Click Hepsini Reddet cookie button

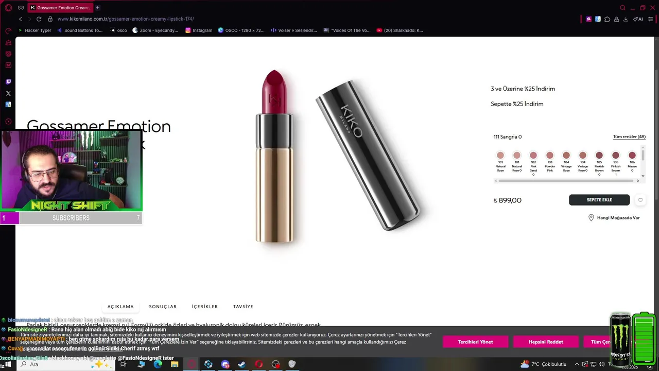coord(546,342)
